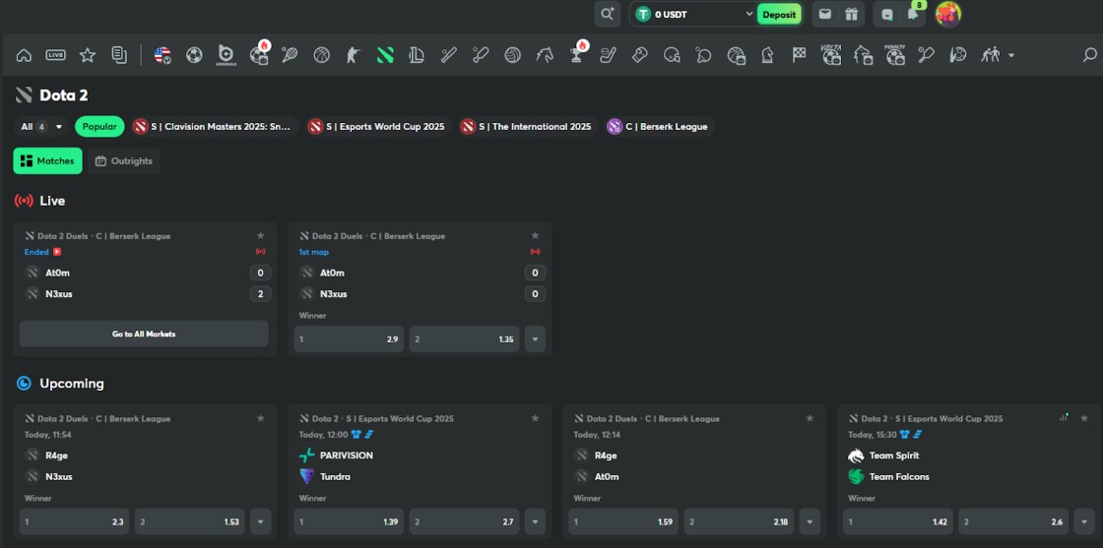1103x548 pixels.
Task: Select the MMA glove sport icon
Action: click(x=639, y=55)
